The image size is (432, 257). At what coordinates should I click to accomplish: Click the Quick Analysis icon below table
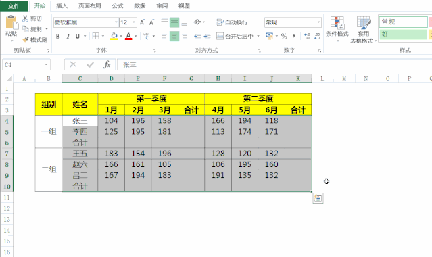click(x=318, y=198)
